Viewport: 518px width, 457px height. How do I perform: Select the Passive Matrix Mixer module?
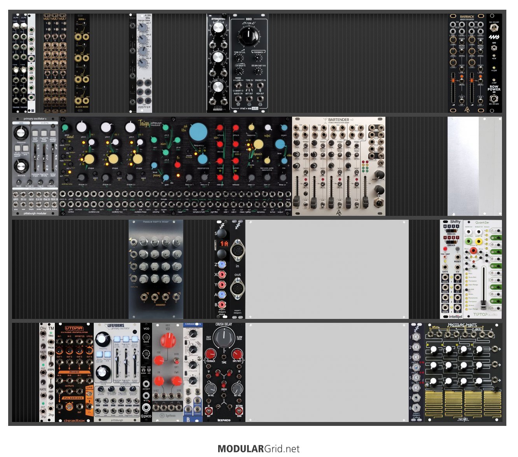coord(156,270)
